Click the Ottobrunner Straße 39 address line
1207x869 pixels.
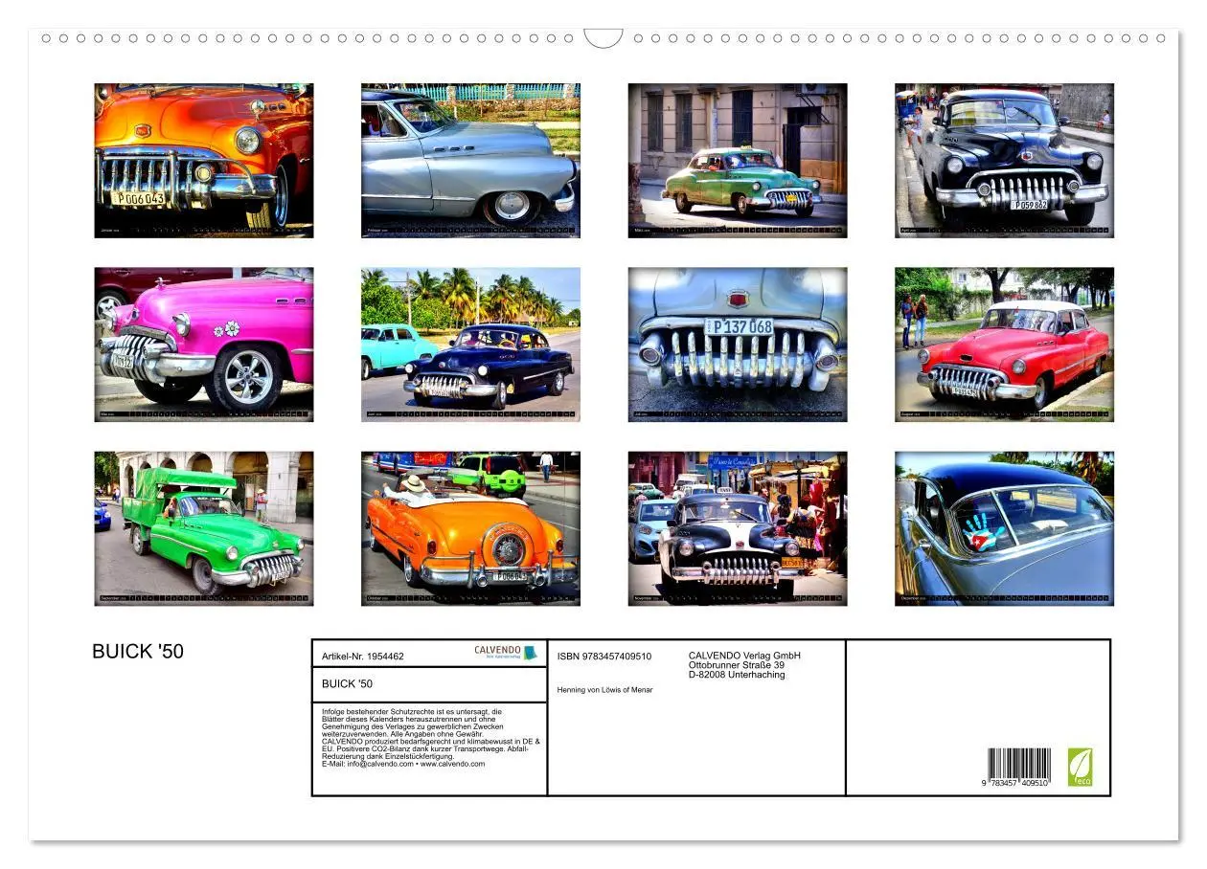click(x=737, y=665)
